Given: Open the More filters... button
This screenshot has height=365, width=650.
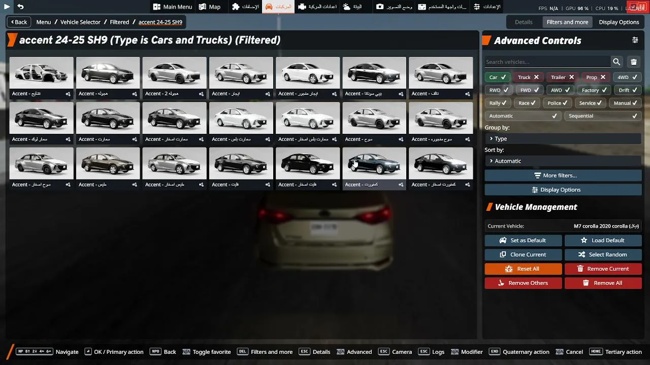Looking at the screenshot, I should click(x=563, y=175).
